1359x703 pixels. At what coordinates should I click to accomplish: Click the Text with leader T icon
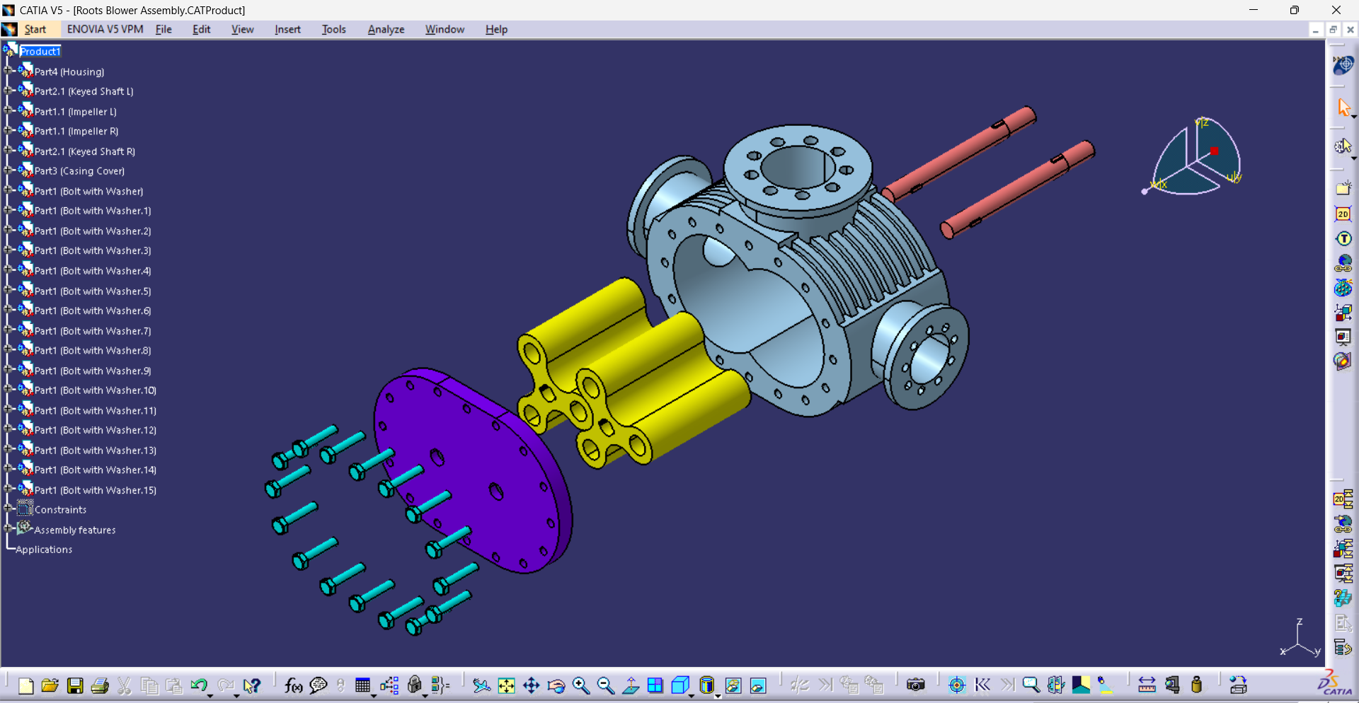(x=1343, y=239)
